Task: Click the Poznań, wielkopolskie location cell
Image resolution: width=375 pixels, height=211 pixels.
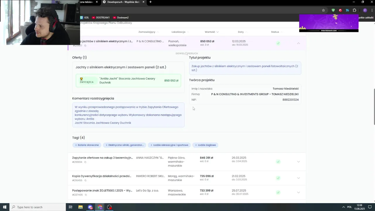Action: pos(178,43)
